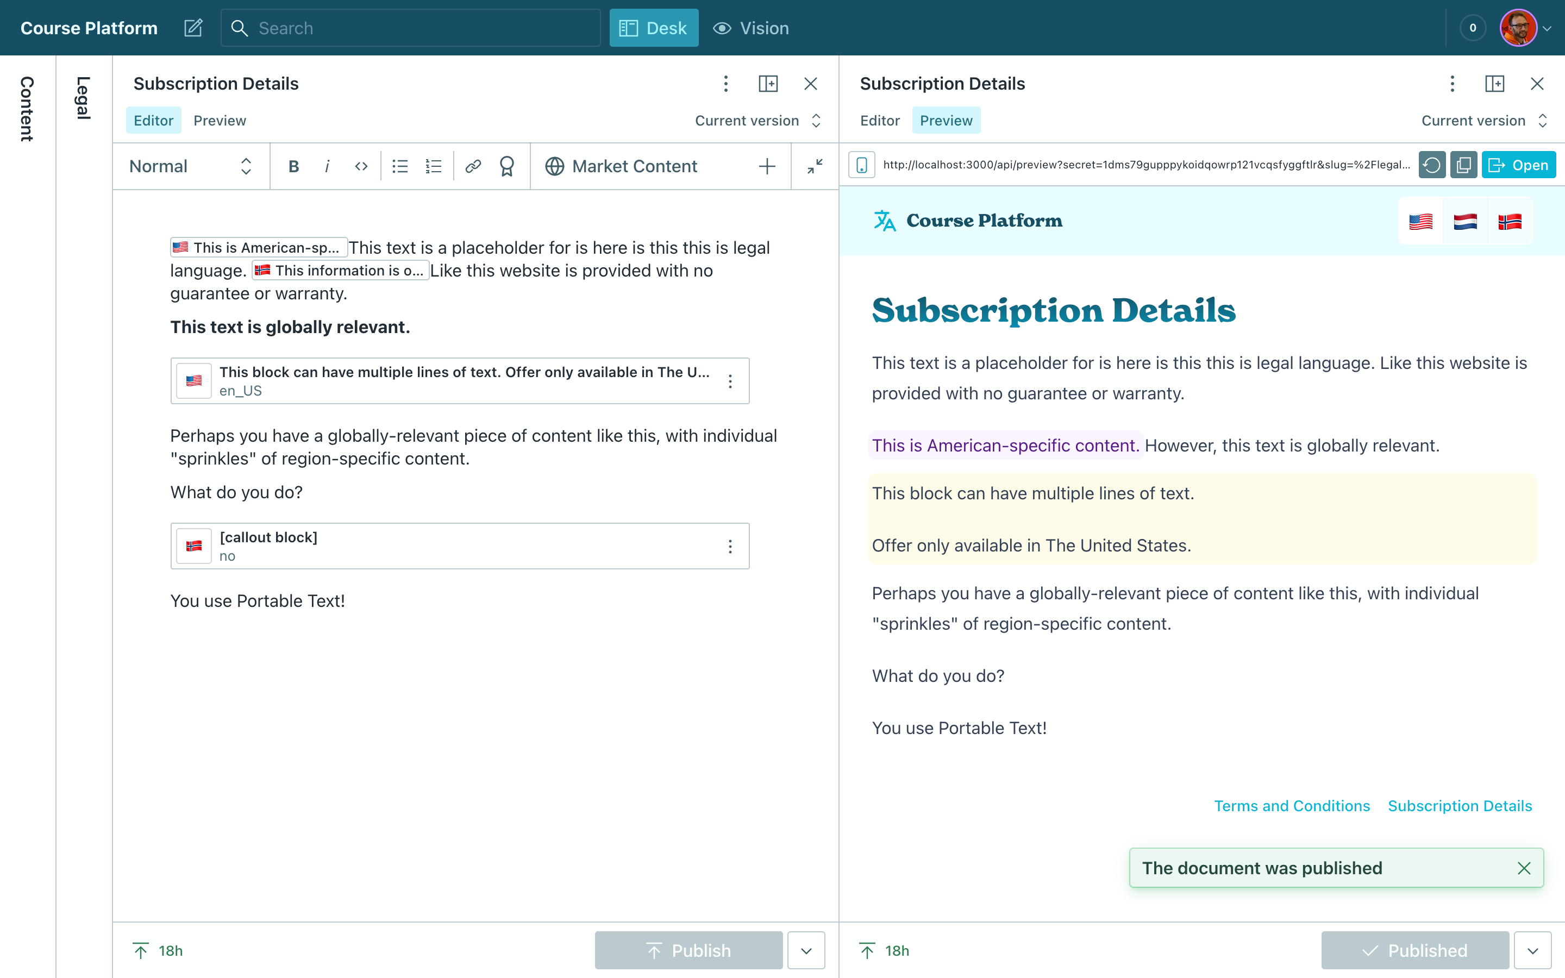1565x978 pixels.
Task: Open the Vision tool tab
Action: pos(751,28)
